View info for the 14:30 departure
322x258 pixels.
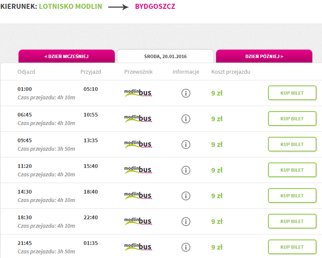pos(186,196)
